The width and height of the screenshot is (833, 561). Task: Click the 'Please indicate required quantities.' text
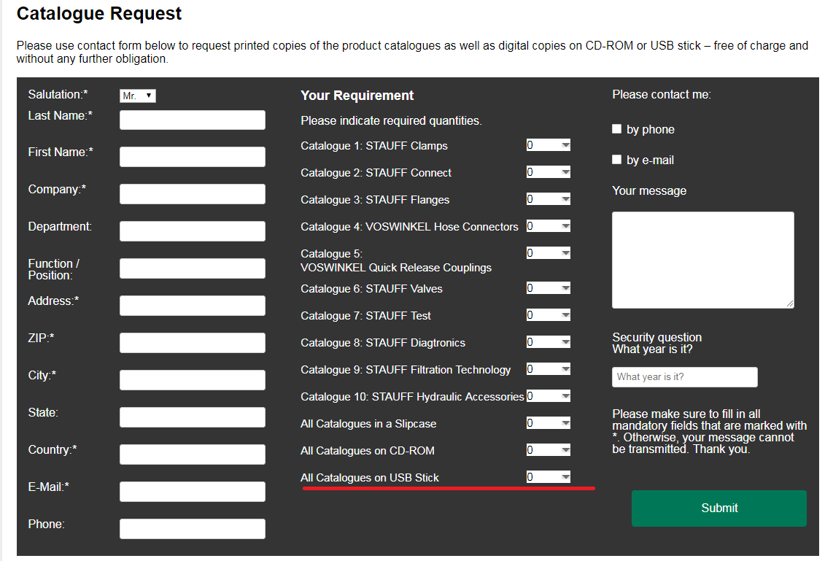coord(391,121)
